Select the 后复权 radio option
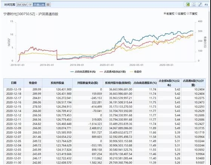The image size is (211, 165). pyautogui.click(x=181, y=14)
